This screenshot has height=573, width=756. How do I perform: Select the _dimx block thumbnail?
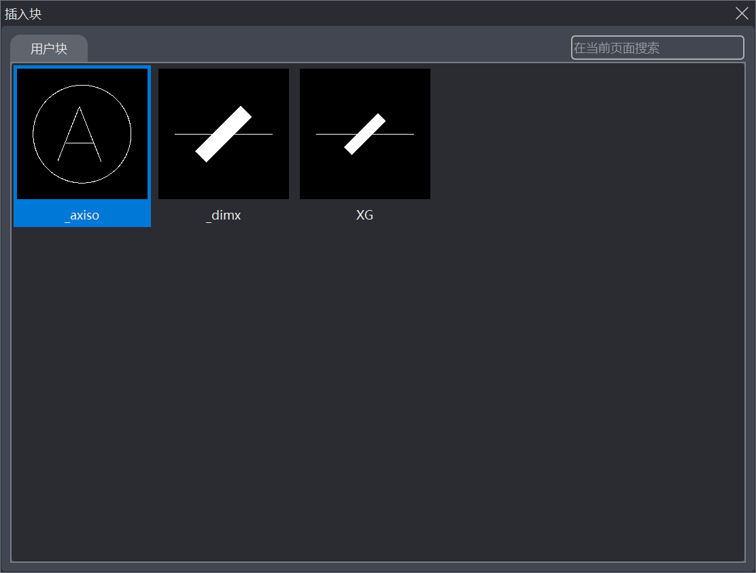224,134
